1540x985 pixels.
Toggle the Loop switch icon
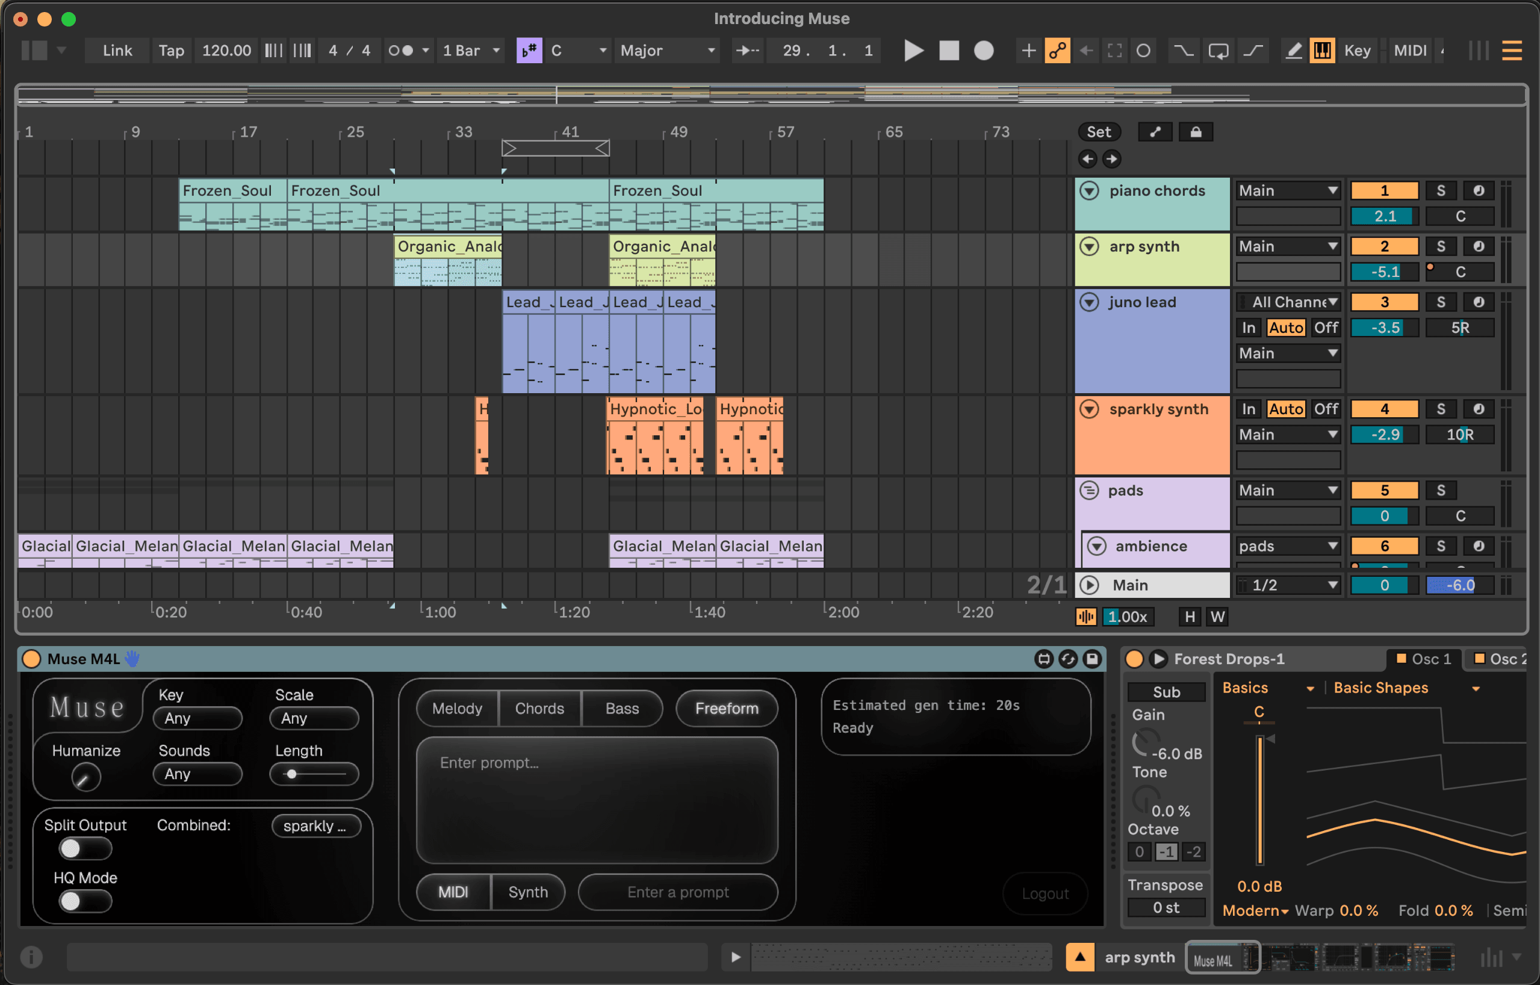pos(1218,51)
